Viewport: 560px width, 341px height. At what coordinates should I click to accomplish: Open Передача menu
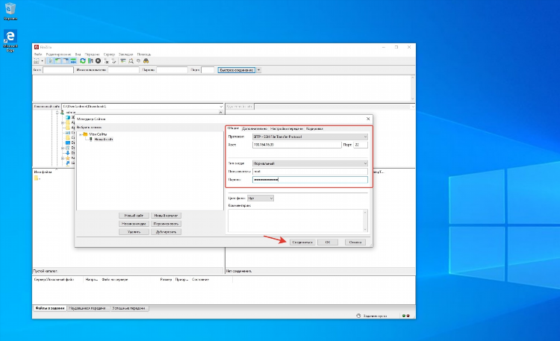92,54
